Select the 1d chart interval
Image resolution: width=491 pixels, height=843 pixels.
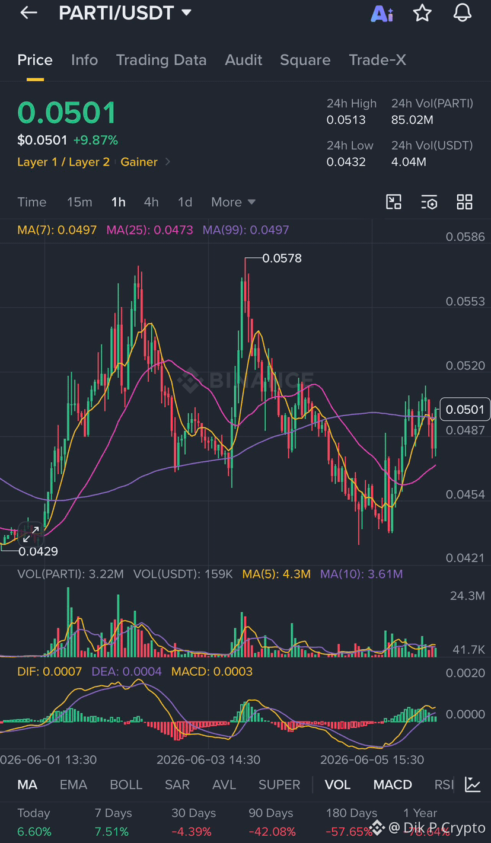185,202
